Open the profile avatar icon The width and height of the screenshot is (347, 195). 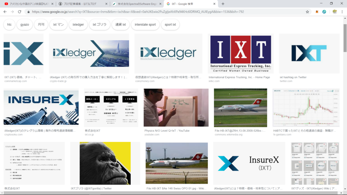tap(334, 12)
